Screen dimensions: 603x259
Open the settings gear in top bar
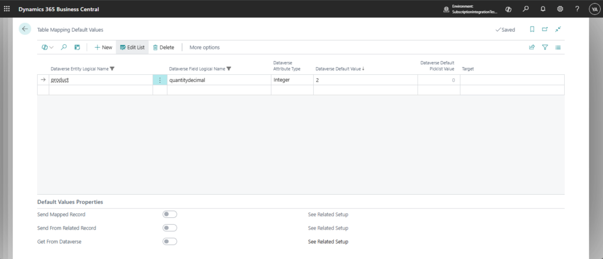560,9
